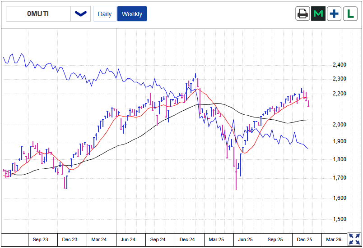
Task: Click the green L icon button
Action: (350, 14)
